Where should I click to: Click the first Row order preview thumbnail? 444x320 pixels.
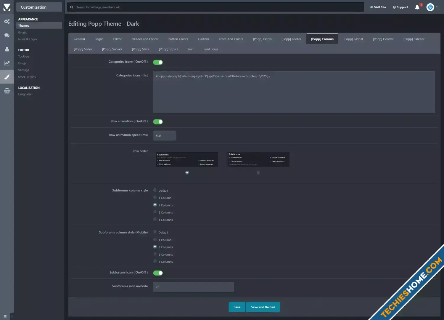coord(187,159)
